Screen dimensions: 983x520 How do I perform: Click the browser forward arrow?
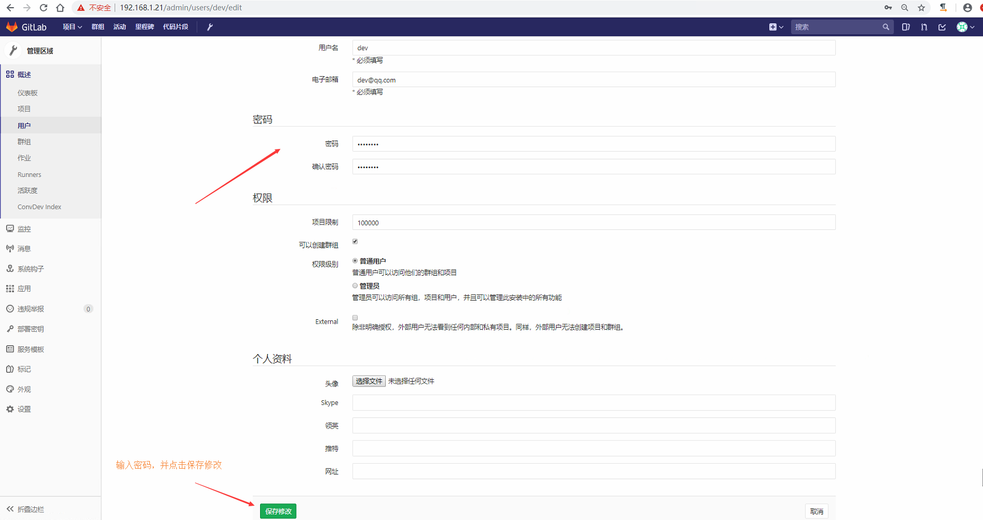[26, 8]
